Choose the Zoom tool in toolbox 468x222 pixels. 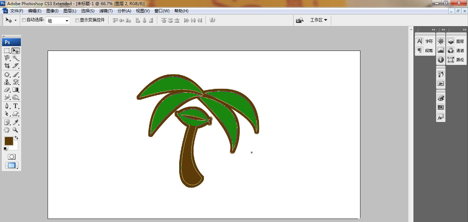[15, 130]
